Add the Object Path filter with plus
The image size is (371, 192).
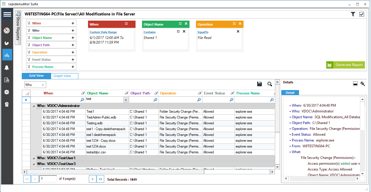point(73,45)
